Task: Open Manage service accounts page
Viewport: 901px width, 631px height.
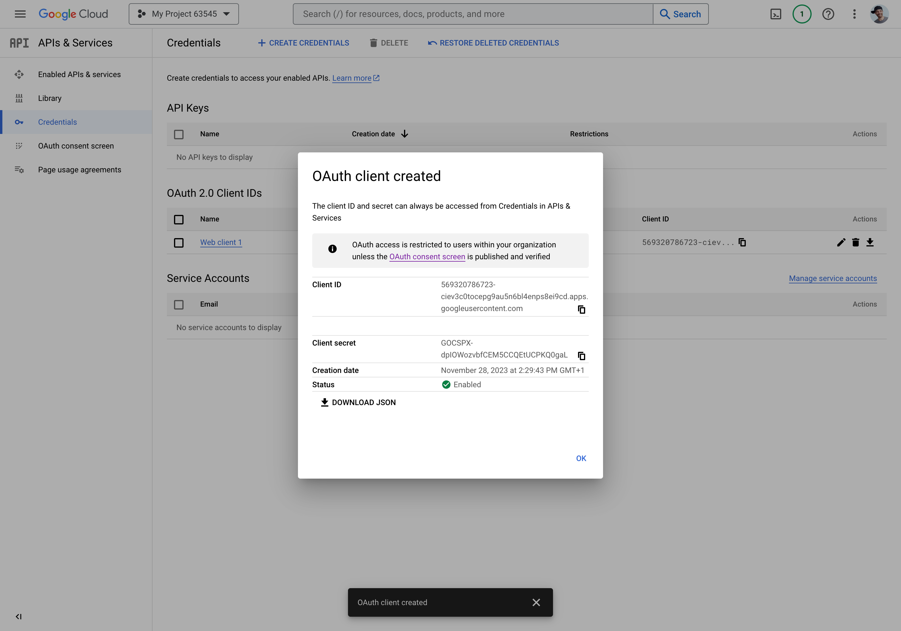Action: 833,278
